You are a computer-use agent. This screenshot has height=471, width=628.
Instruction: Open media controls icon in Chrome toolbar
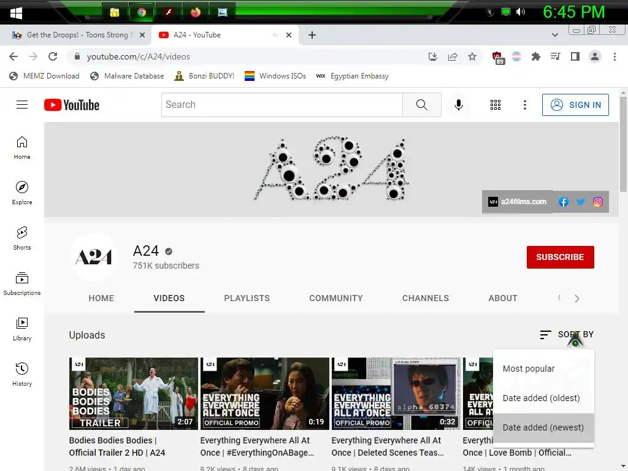pyautogui.click(x=555, y=56)
